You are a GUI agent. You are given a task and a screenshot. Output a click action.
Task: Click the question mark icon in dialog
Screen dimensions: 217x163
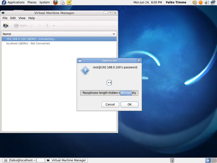pyautogui.click(x=85, y=71)
